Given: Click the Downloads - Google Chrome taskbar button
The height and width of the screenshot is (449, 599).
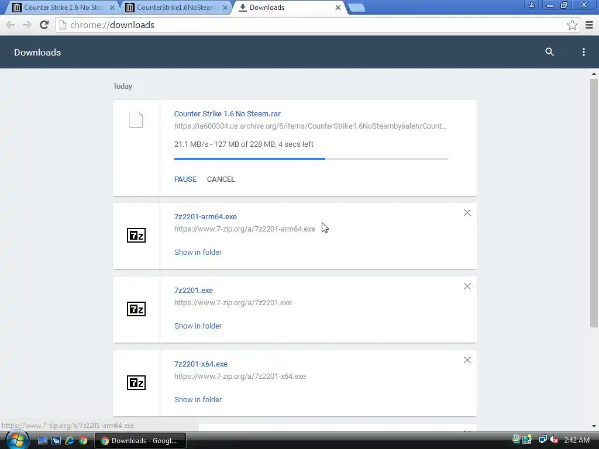Looking at the screenshot, I should pos(140,441).
